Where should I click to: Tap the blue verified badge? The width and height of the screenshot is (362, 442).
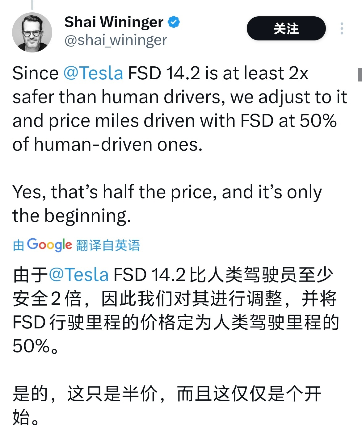pyautogui.click(x=174, y=22)
